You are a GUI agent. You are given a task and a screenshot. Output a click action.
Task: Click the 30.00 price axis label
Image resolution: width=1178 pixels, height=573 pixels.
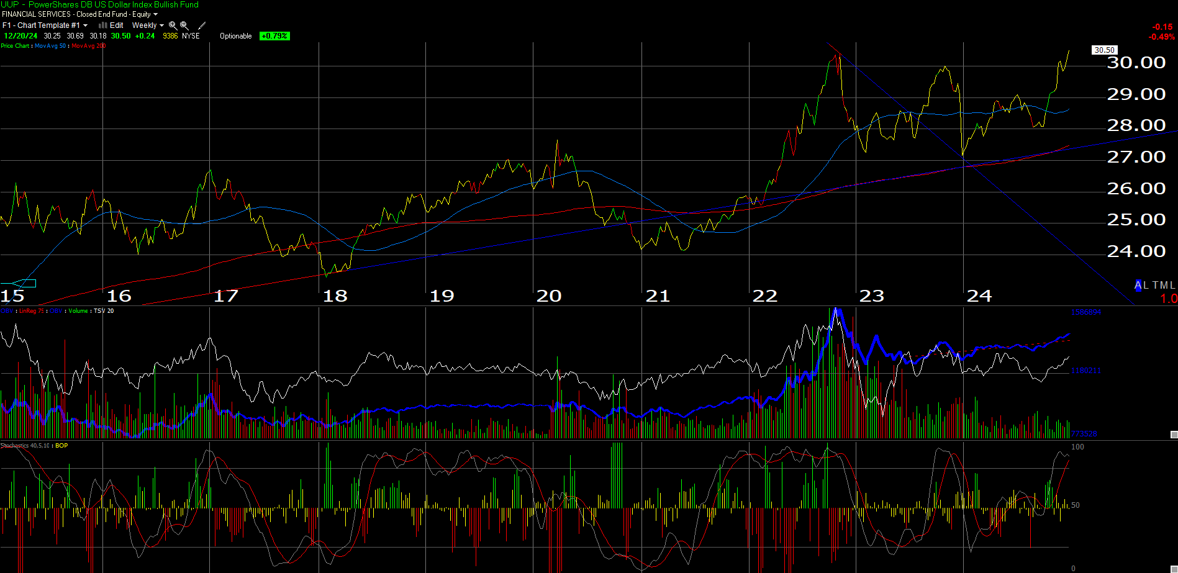[1136, 63]
